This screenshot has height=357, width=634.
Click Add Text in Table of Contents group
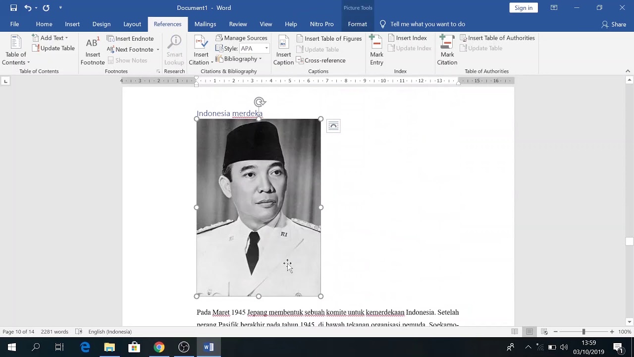pyautogui.click(x=50, y=38)
